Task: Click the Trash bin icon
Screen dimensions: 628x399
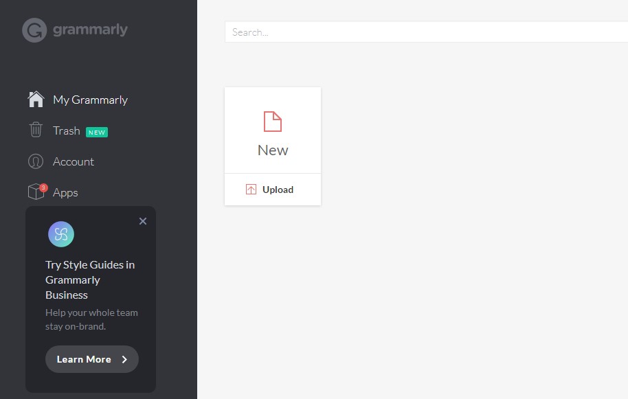Action: tap(36, 130)
